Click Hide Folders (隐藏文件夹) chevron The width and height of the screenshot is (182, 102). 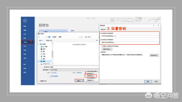(39, 81)
